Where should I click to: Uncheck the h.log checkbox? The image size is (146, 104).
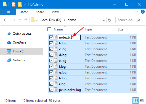pyautogui.click(x=51, y=78)
